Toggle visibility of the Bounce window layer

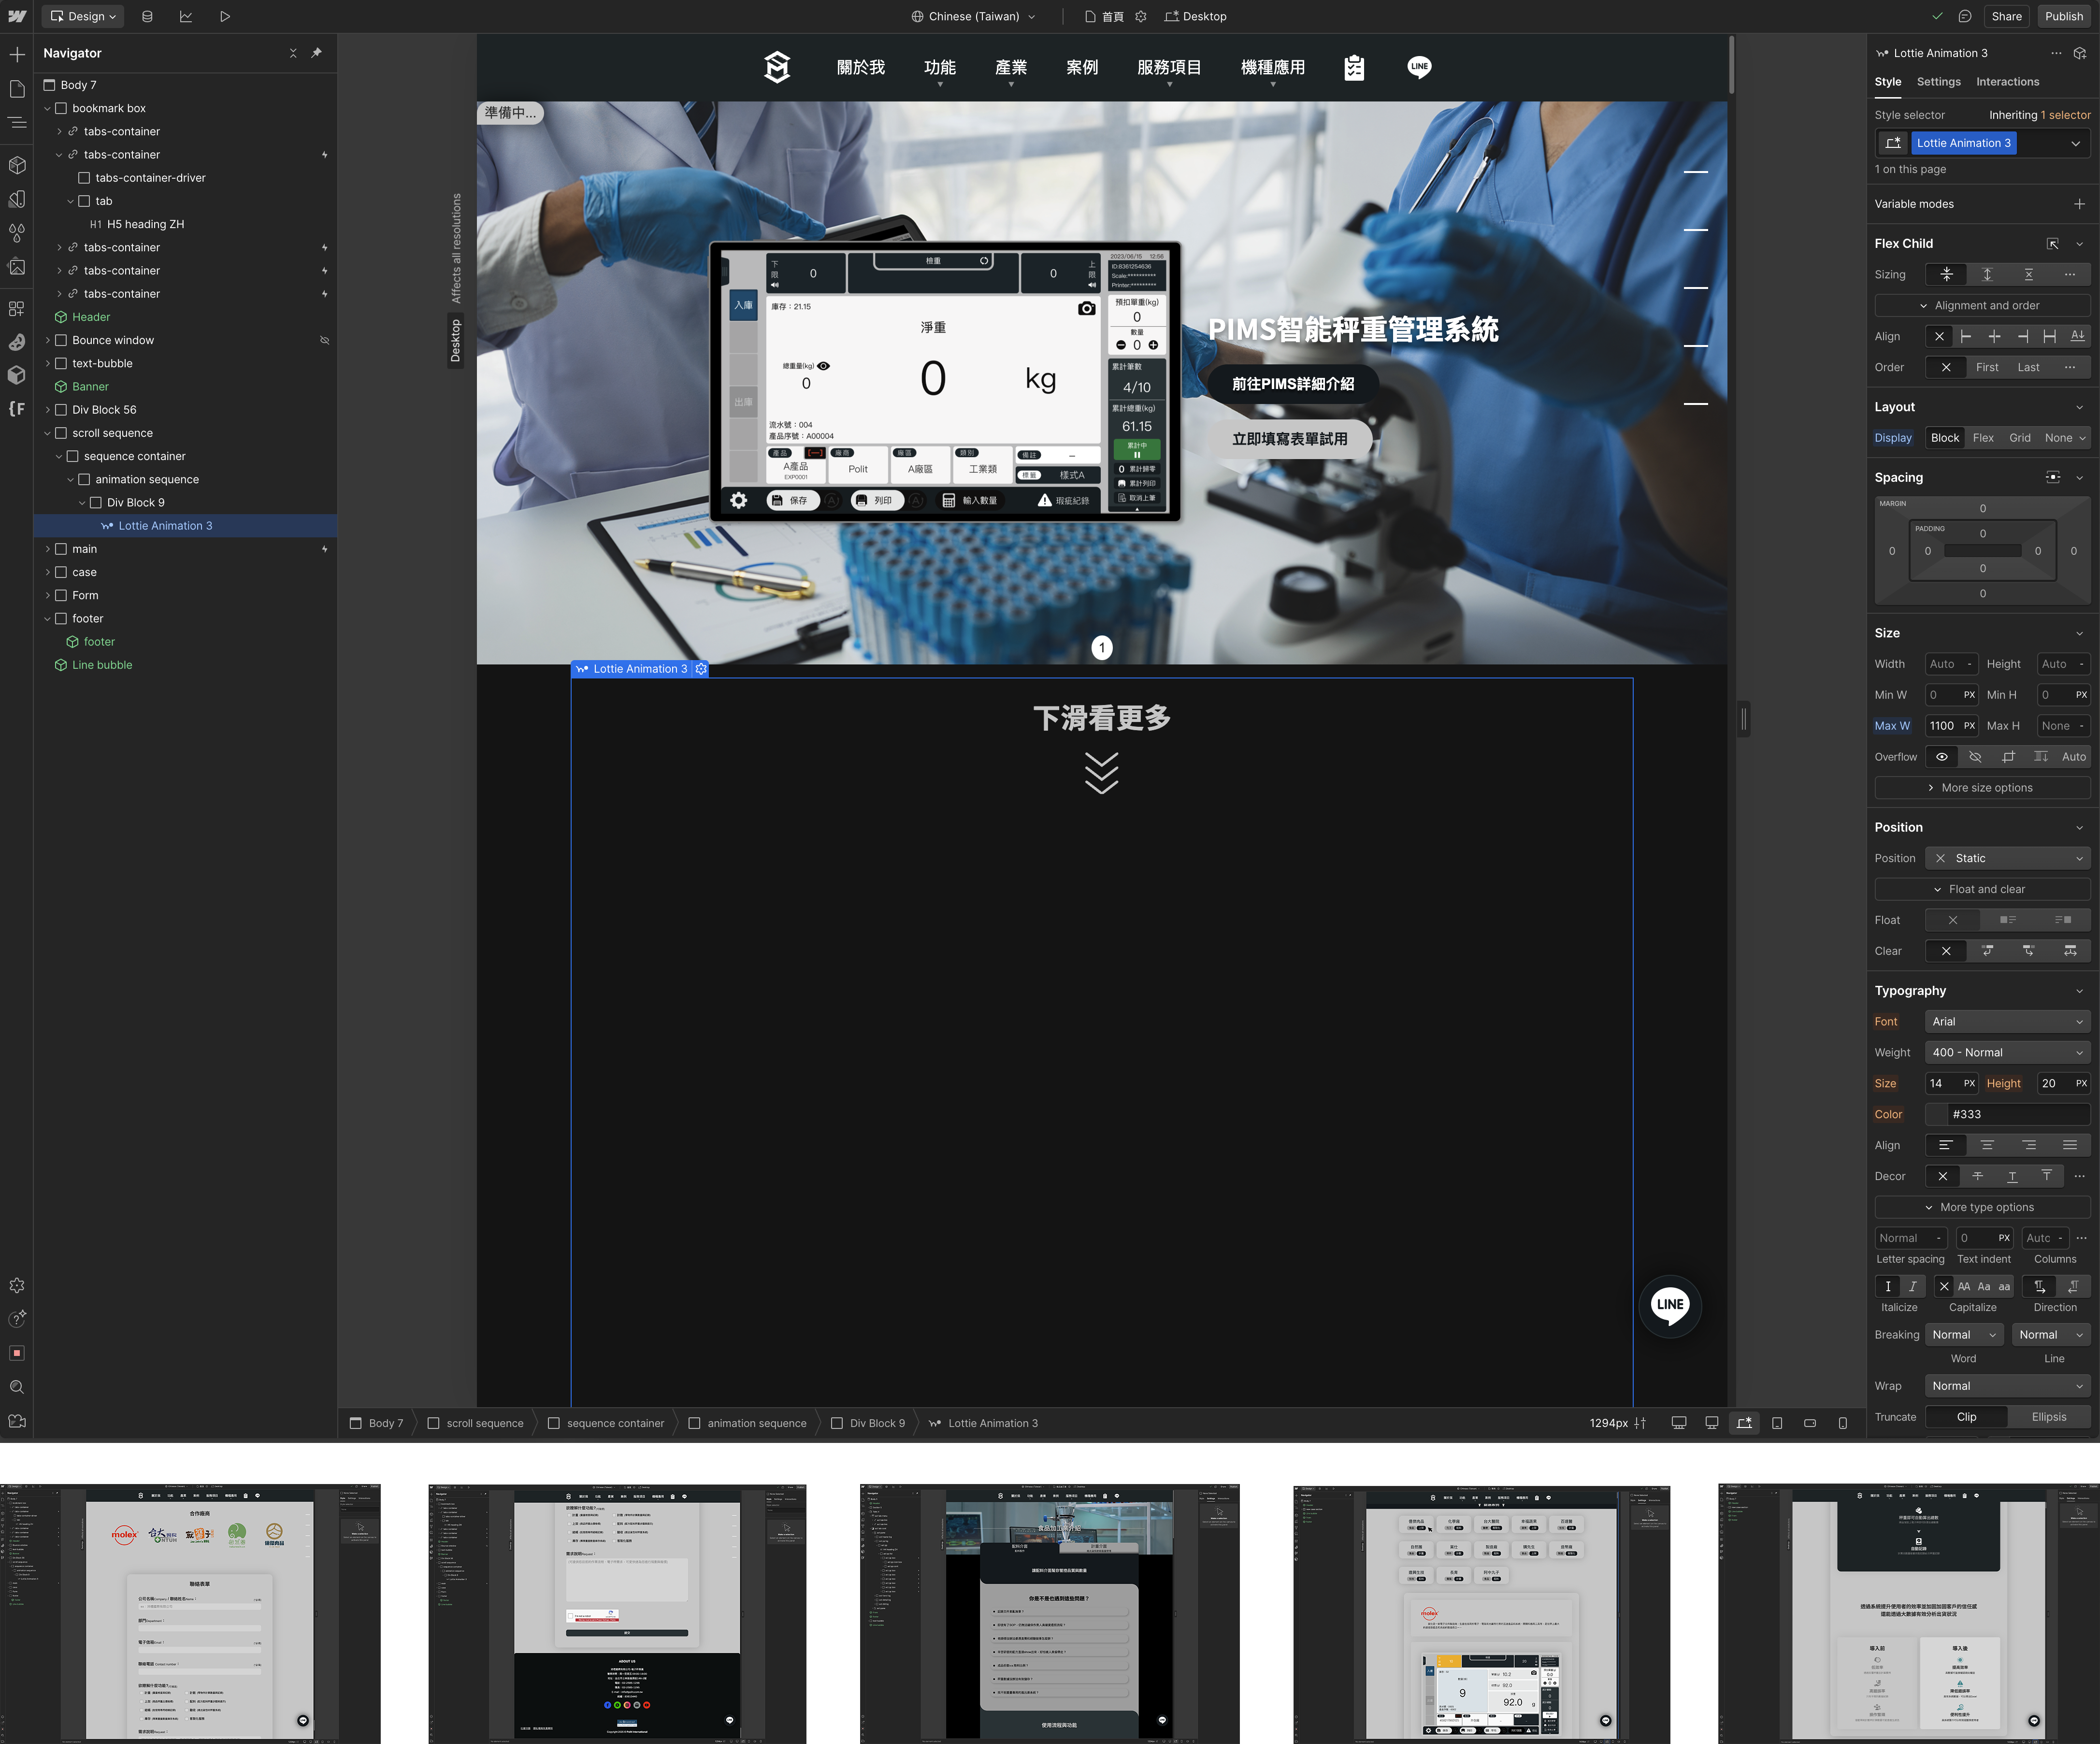tap(324, 340)
